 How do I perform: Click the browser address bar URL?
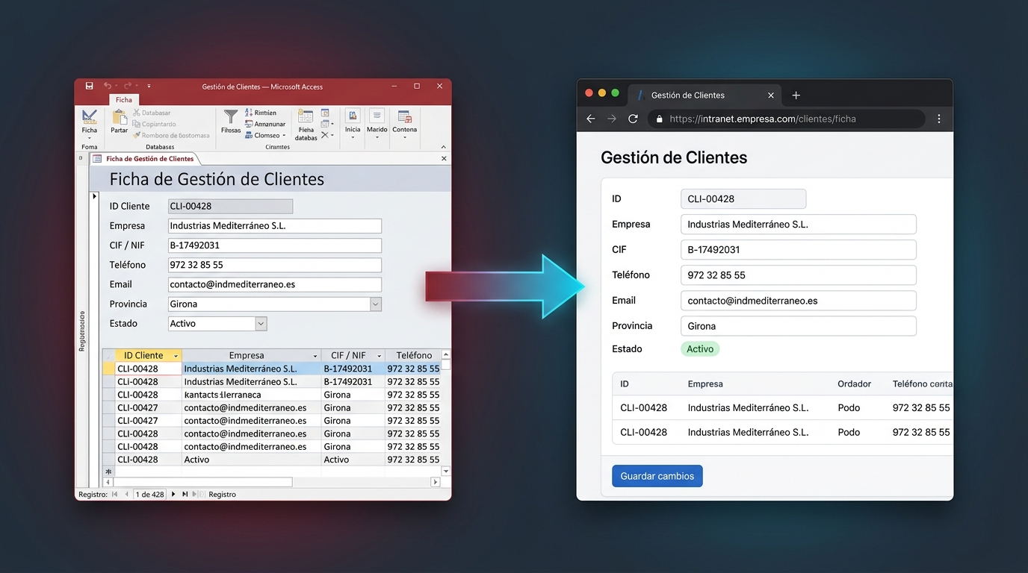tap(763, 119)
